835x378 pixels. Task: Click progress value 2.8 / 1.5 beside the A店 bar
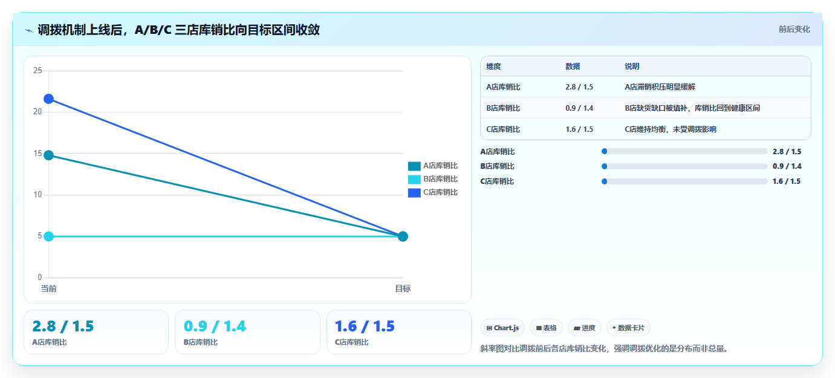click(787, 152)
